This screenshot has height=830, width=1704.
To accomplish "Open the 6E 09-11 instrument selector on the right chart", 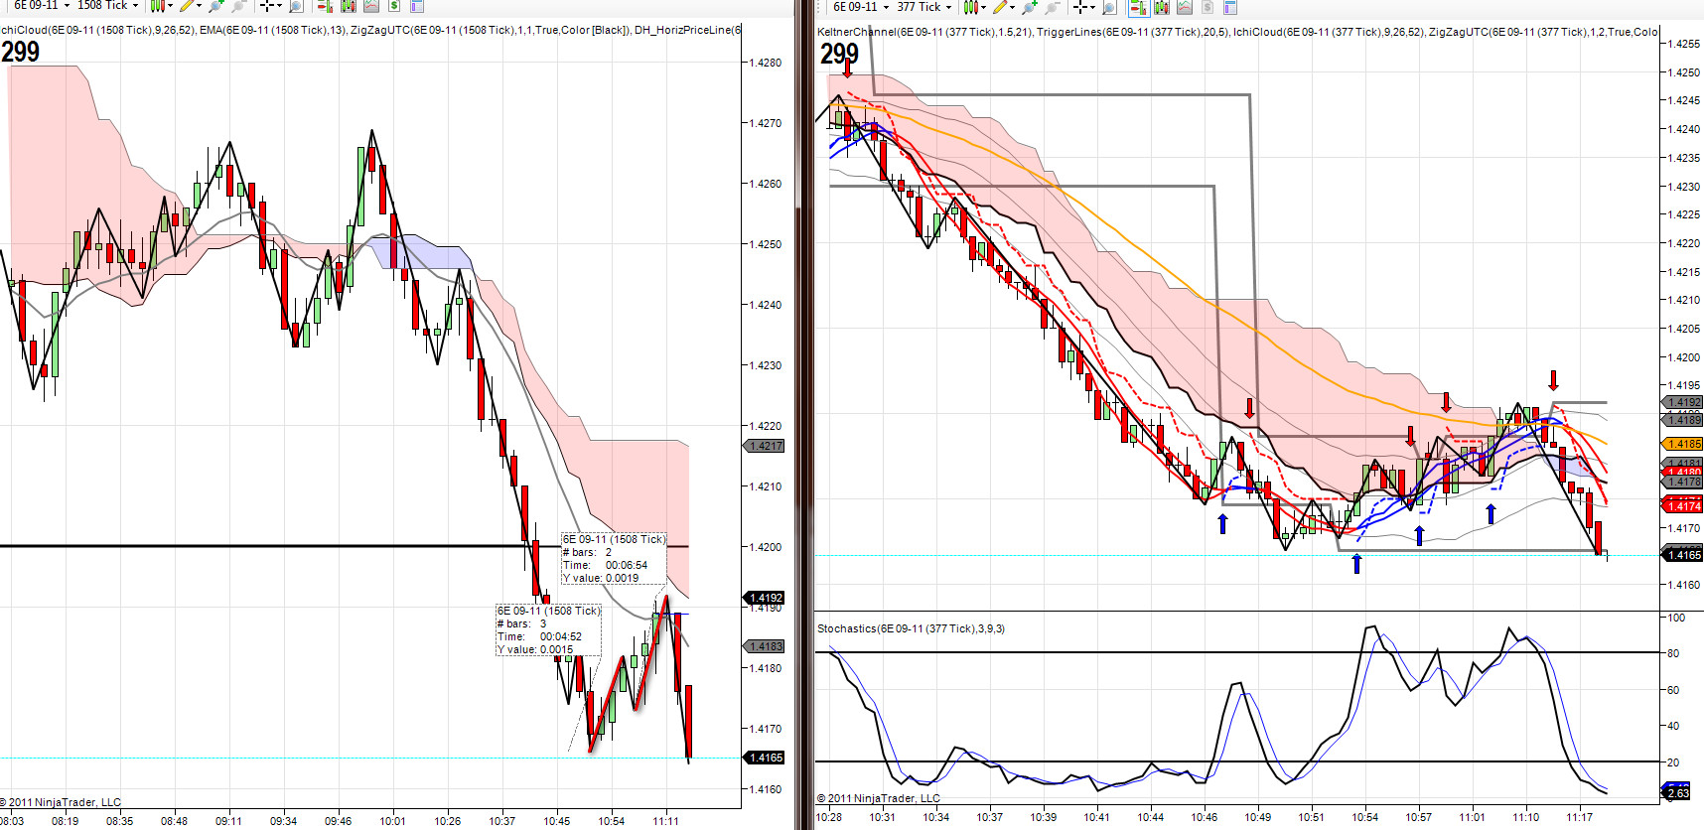I will coord(860,7).
